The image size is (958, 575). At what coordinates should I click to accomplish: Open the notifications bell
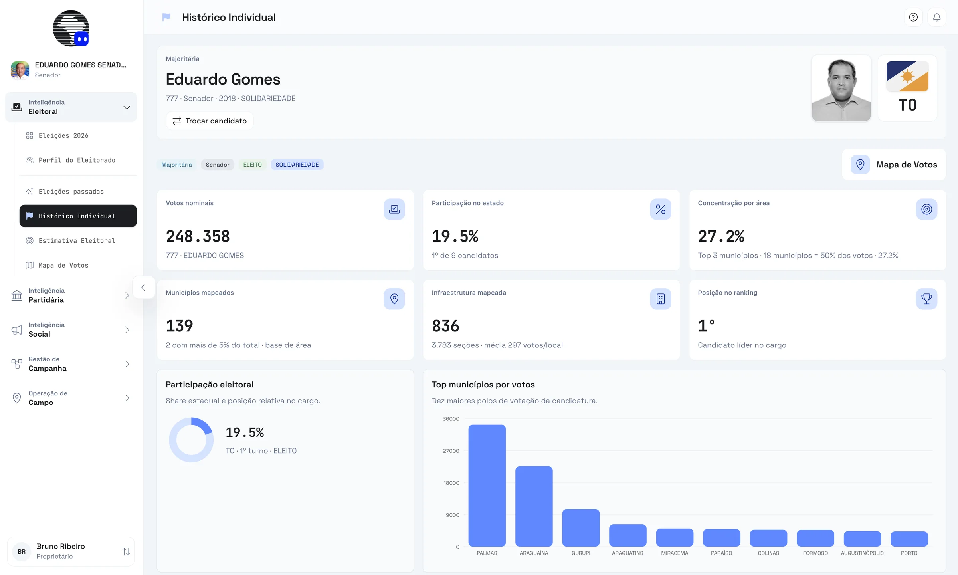[937, 17]
